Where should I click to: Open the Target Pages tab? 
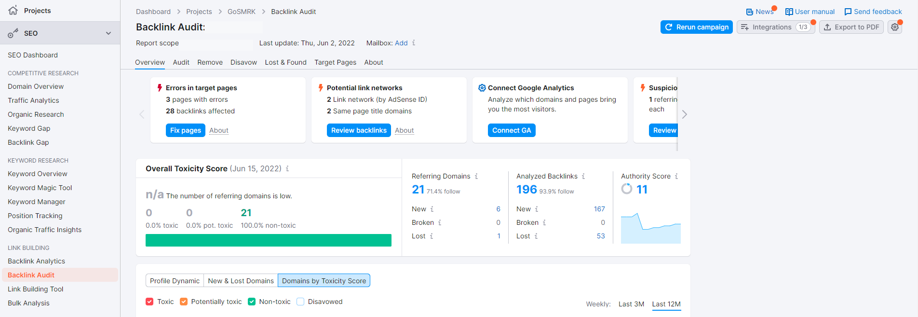[x=336, y=62]
